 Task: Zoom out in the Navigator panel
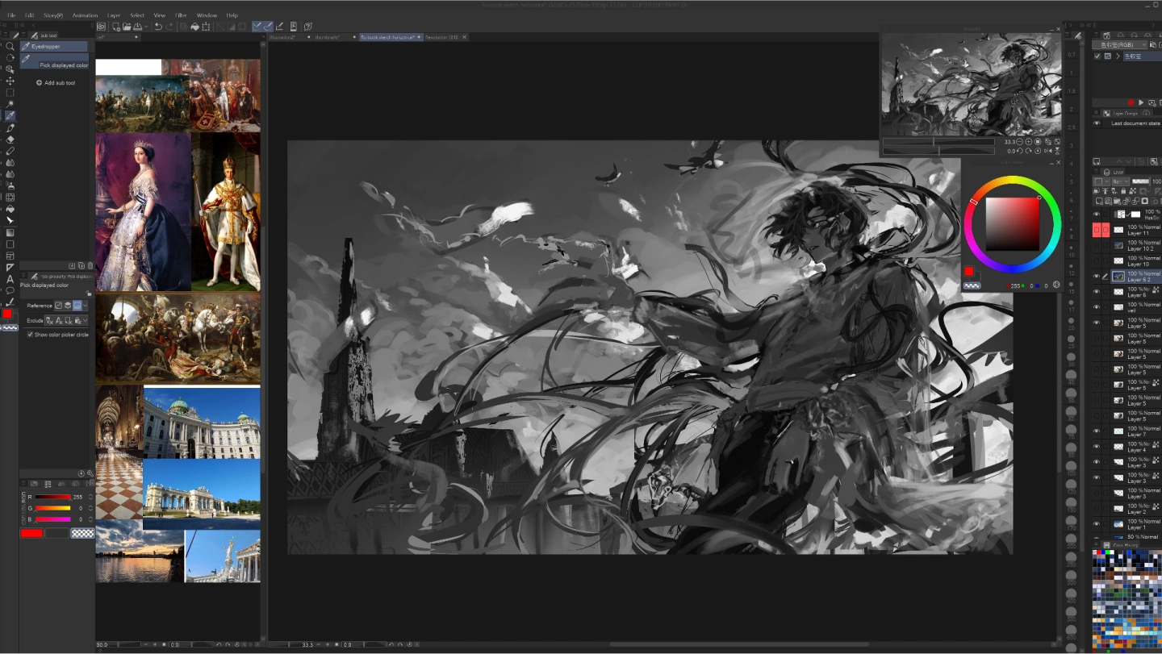[x=1018, y=142]
